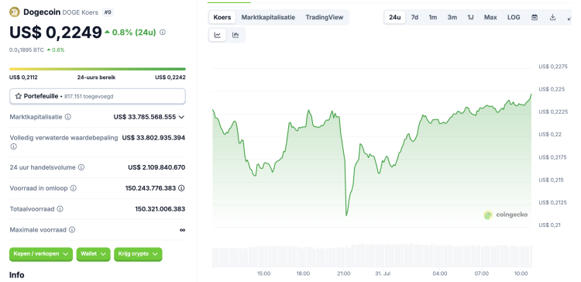Image resolution: width=581 pixels, height=282 pixels.
Task: Click the 04:00 time axis label
Action: [x=440, y=273]
